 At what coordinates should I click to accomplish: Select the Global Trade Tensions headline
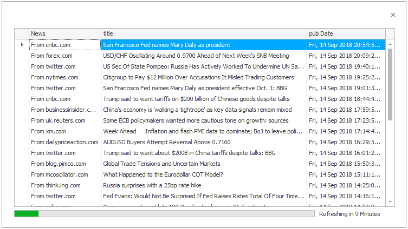(161, 164)
